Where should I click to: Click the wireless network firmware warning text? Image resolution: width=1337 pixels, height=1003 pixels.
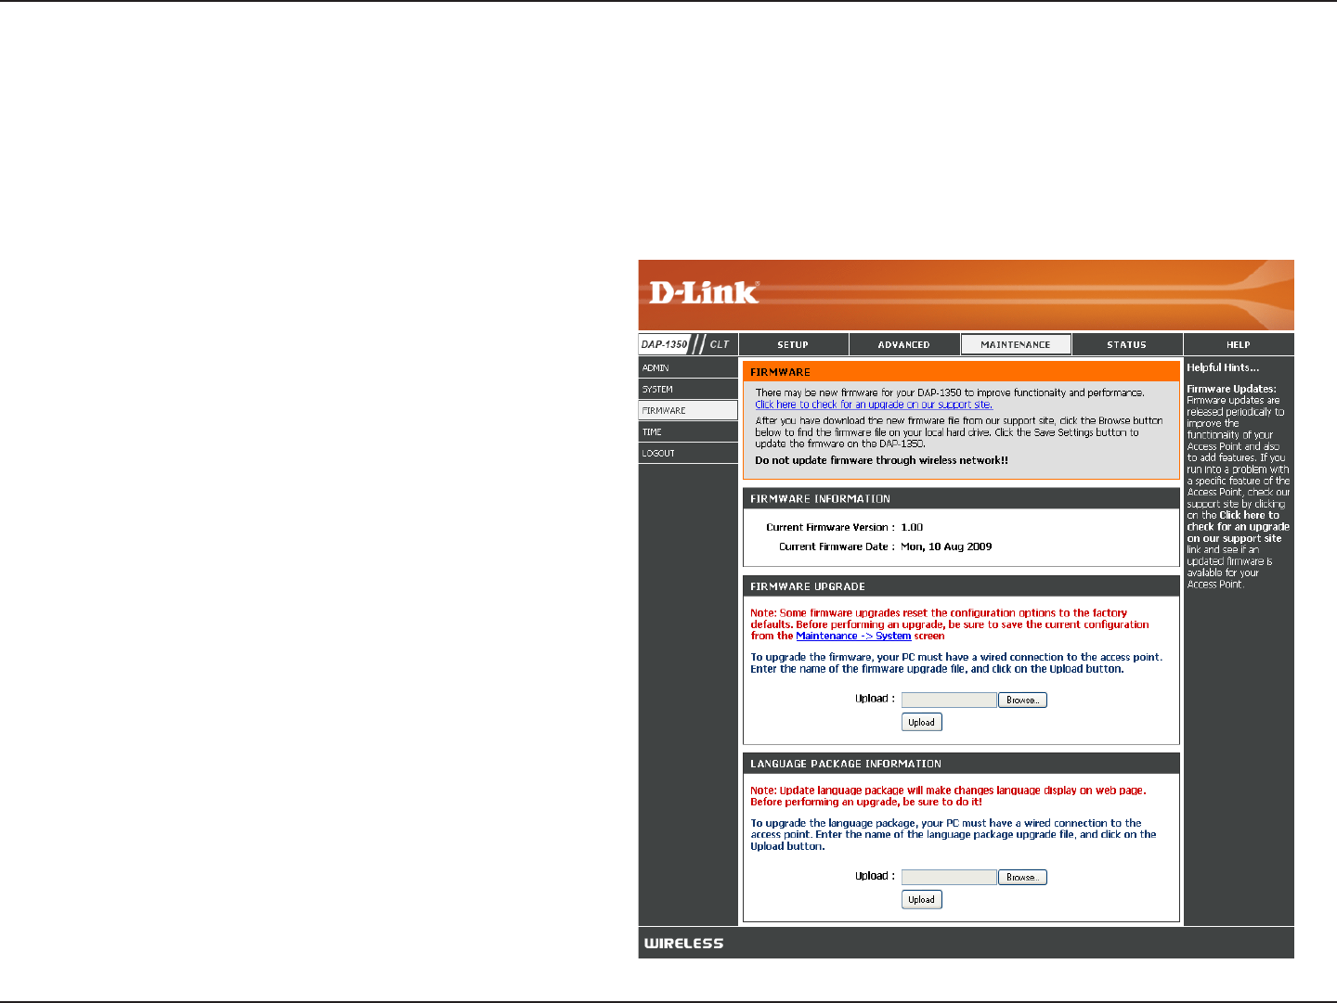(881, 460)
